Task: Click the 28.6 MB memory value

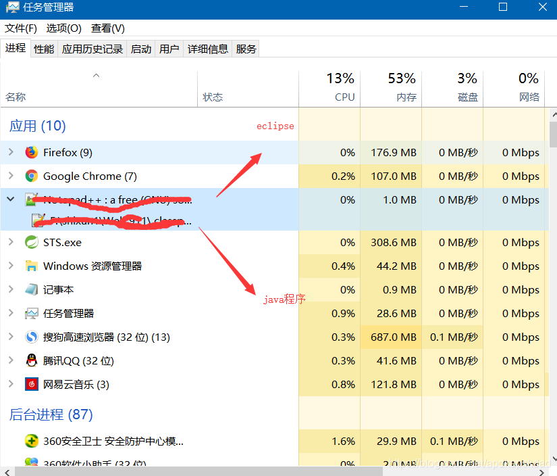Action: click(396, 314)
